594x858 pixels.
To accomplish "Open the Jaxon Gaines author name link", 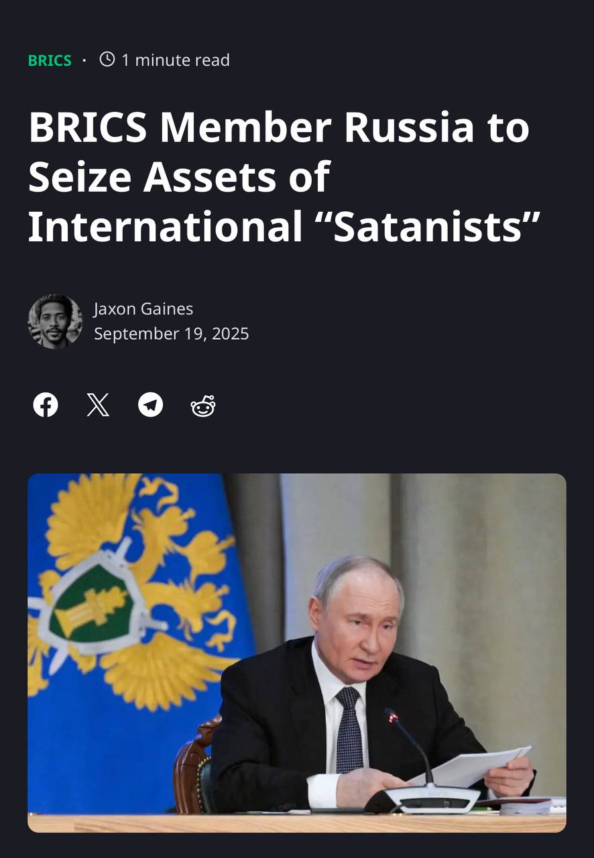I will (x=143, y=309).
